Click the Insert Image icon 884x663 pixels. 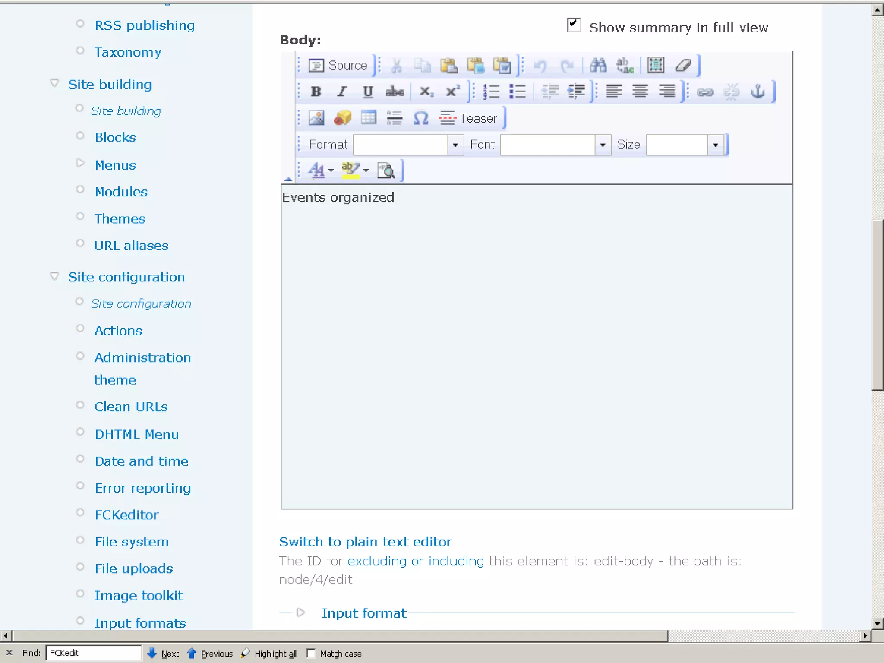click(316, 118)
